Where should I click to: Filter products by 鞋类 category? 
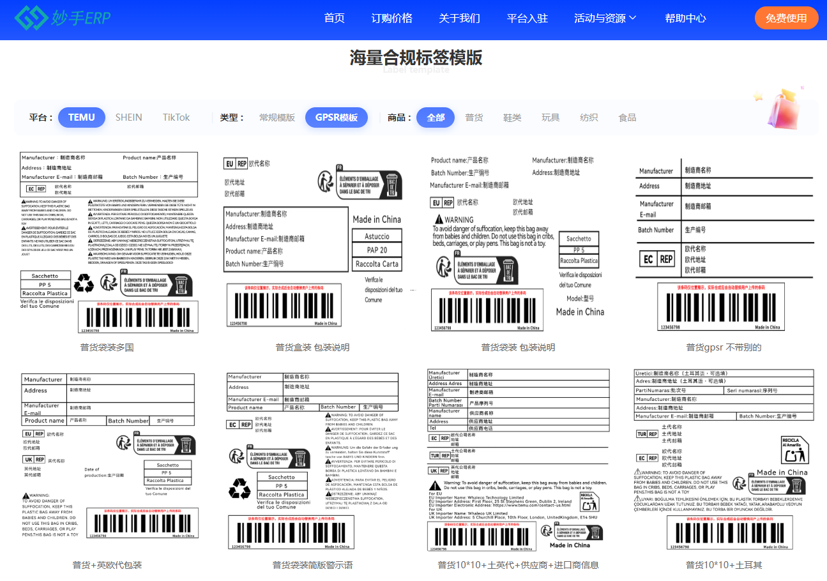tap(512, 117)
